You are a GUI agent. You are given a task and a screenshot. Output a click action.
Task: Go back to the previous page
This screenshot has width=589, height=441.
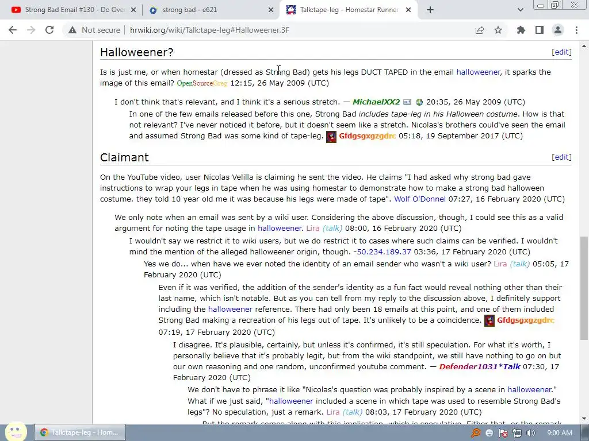(x=13, y=30)
